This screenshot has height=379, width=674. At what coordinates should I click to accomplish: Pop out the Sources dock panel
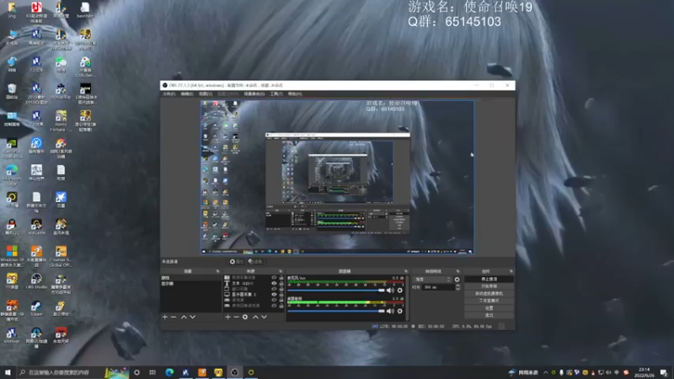[x=281, y=271]
